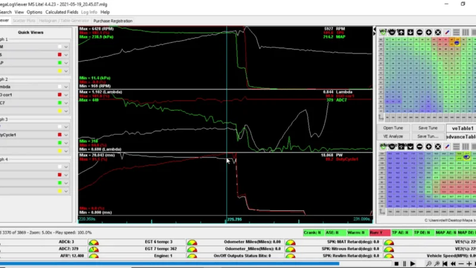Switch to the Purchase Registration tab

pyautogui.click(x=112, y=21)
